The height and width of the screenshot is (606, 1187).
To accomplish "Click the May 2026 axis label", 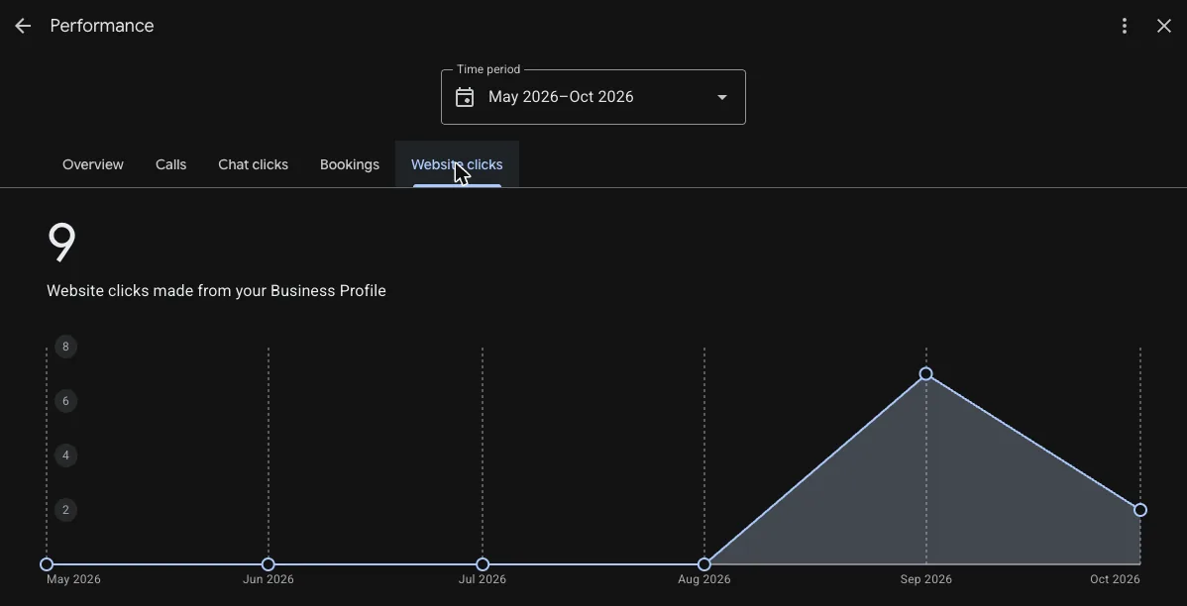I will (73, 579).
